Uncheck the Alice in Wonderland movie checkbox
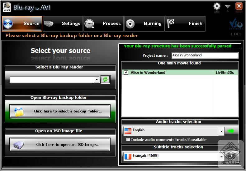This screenshot has height=171, width=246. 126,72
